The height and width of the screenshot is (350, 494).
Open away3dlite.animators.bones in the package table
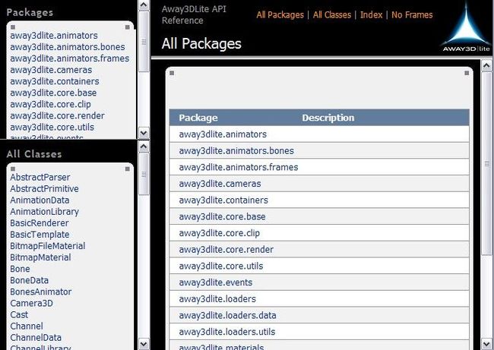[x=236, y=151]
